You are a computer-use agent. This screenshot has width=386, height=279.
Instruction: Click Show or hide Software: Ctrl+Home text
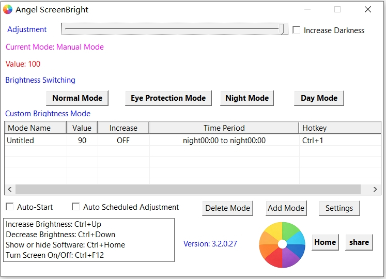pyautogui.click(x=66, y=245)
